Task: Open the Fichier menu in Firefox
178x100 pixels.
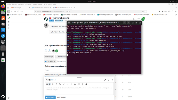Action: tap(9, 4)
